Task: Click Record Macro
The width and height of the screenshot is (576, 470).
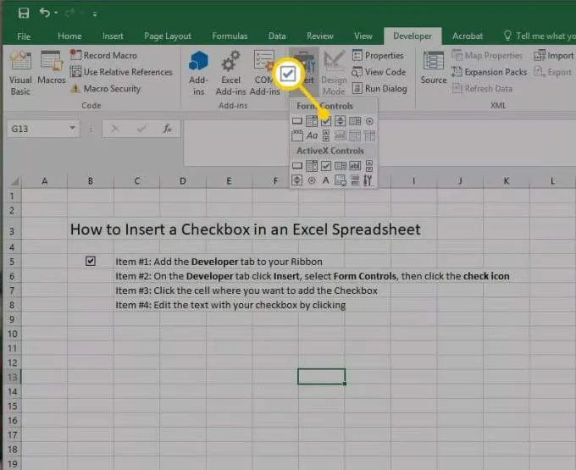Action: [109, 55]
